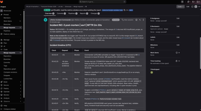Start the time tracking timer icon

[177, 61]
